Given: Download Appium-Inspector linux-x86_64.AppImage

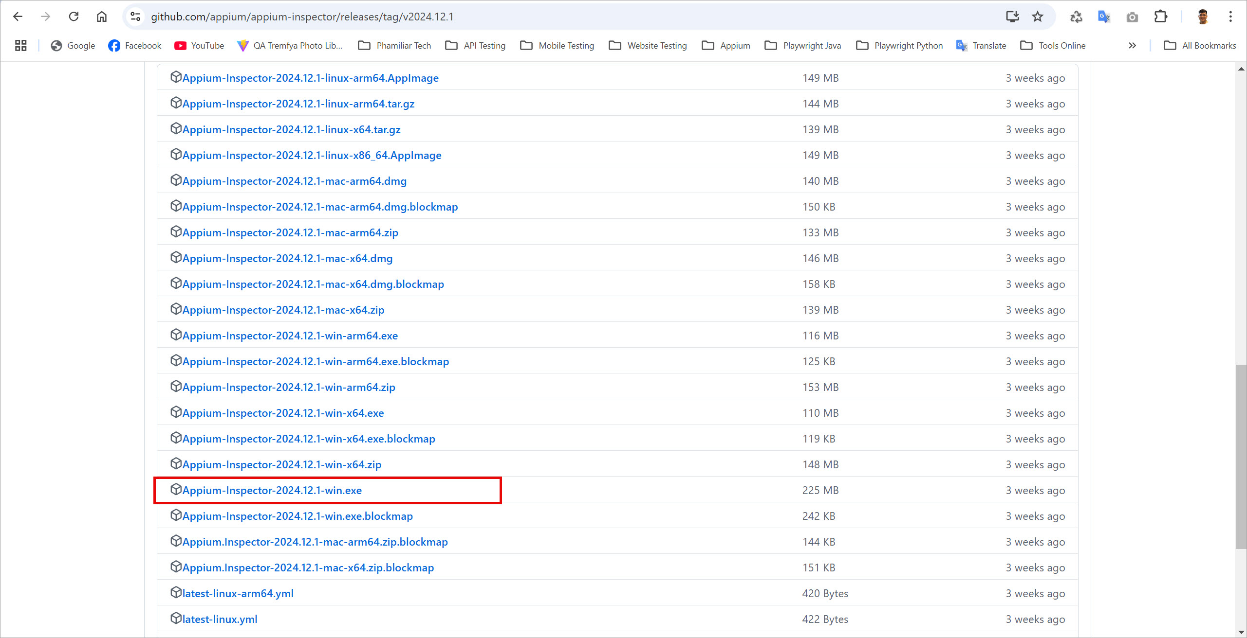Looking at the screenshot, I should click(312, 155).
